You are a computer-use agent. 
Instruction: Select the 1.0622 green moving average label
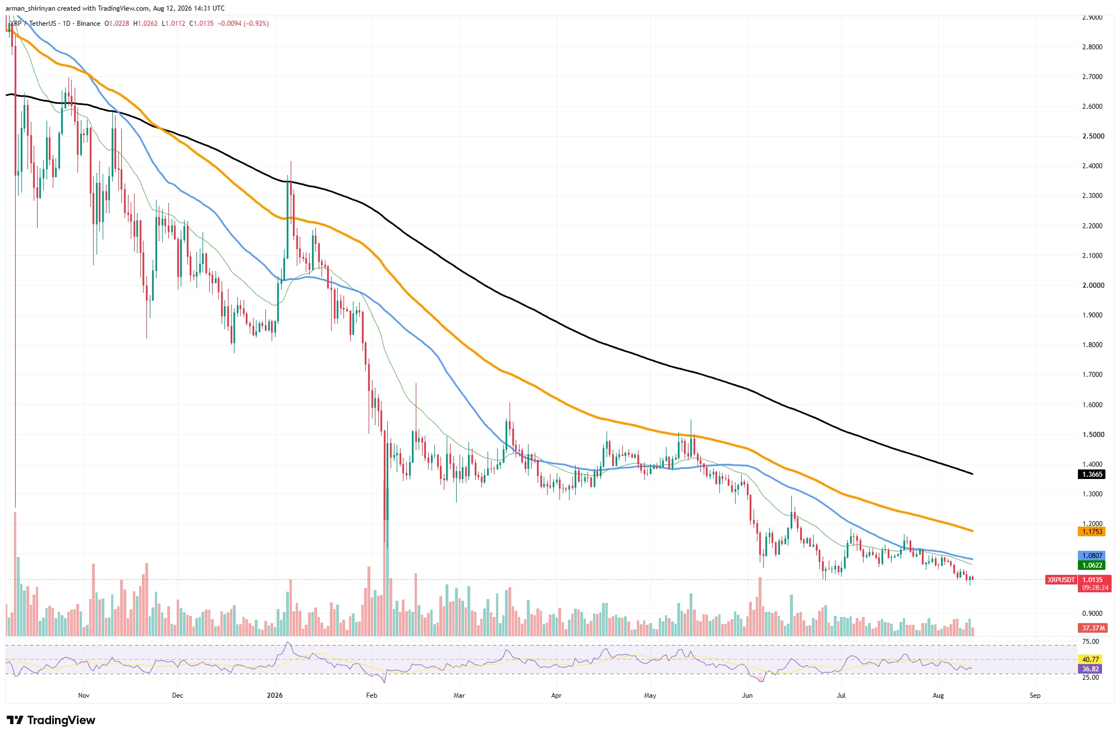(1092, 565)
